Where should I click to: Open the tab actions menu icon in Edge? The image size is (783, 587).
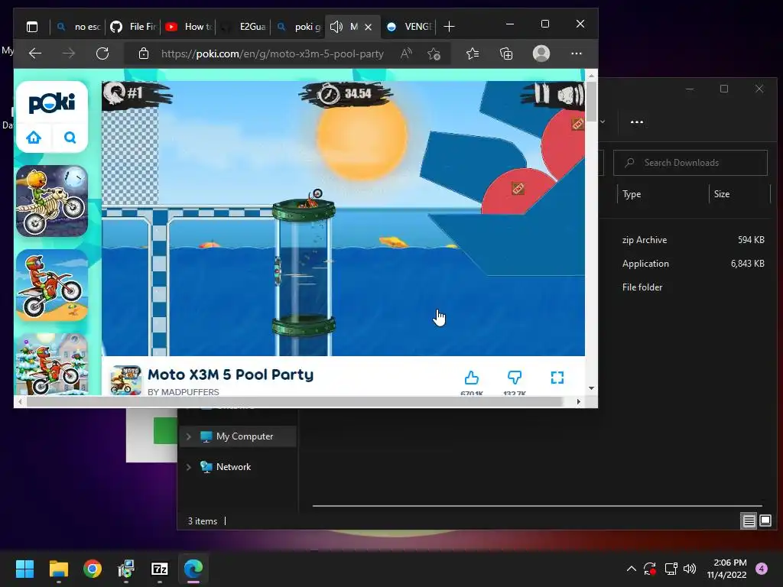tap(32, 27)
